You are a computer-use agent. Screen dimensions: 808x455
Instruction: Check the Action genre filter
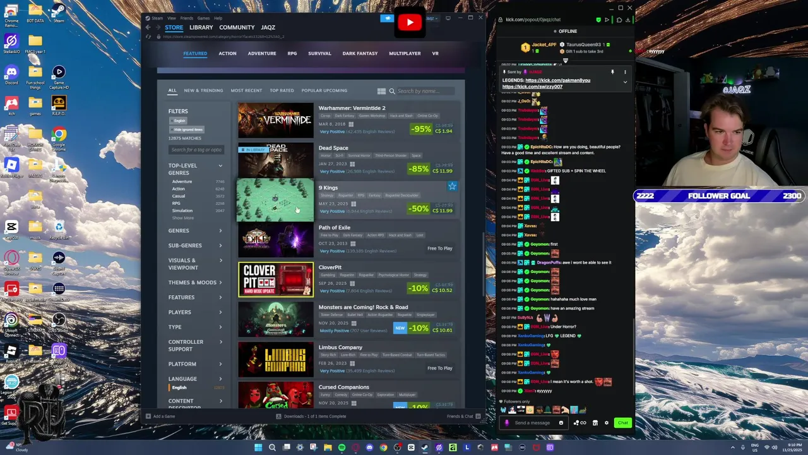179,189
